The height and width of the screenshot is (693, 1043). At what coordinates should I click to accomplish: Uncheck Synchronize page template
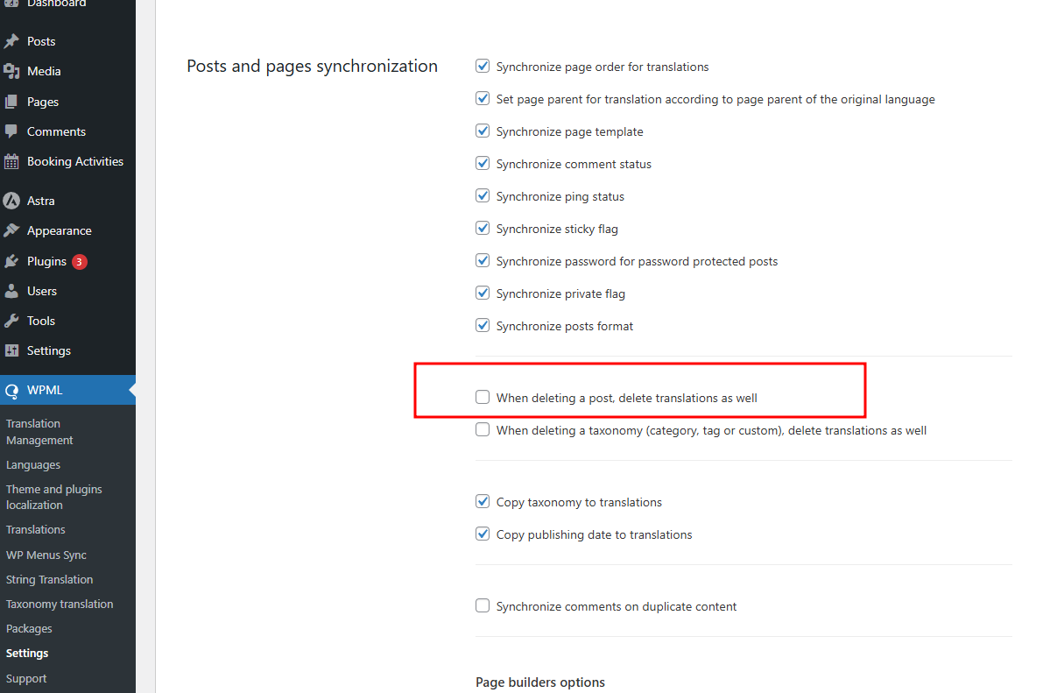point(483,131)
